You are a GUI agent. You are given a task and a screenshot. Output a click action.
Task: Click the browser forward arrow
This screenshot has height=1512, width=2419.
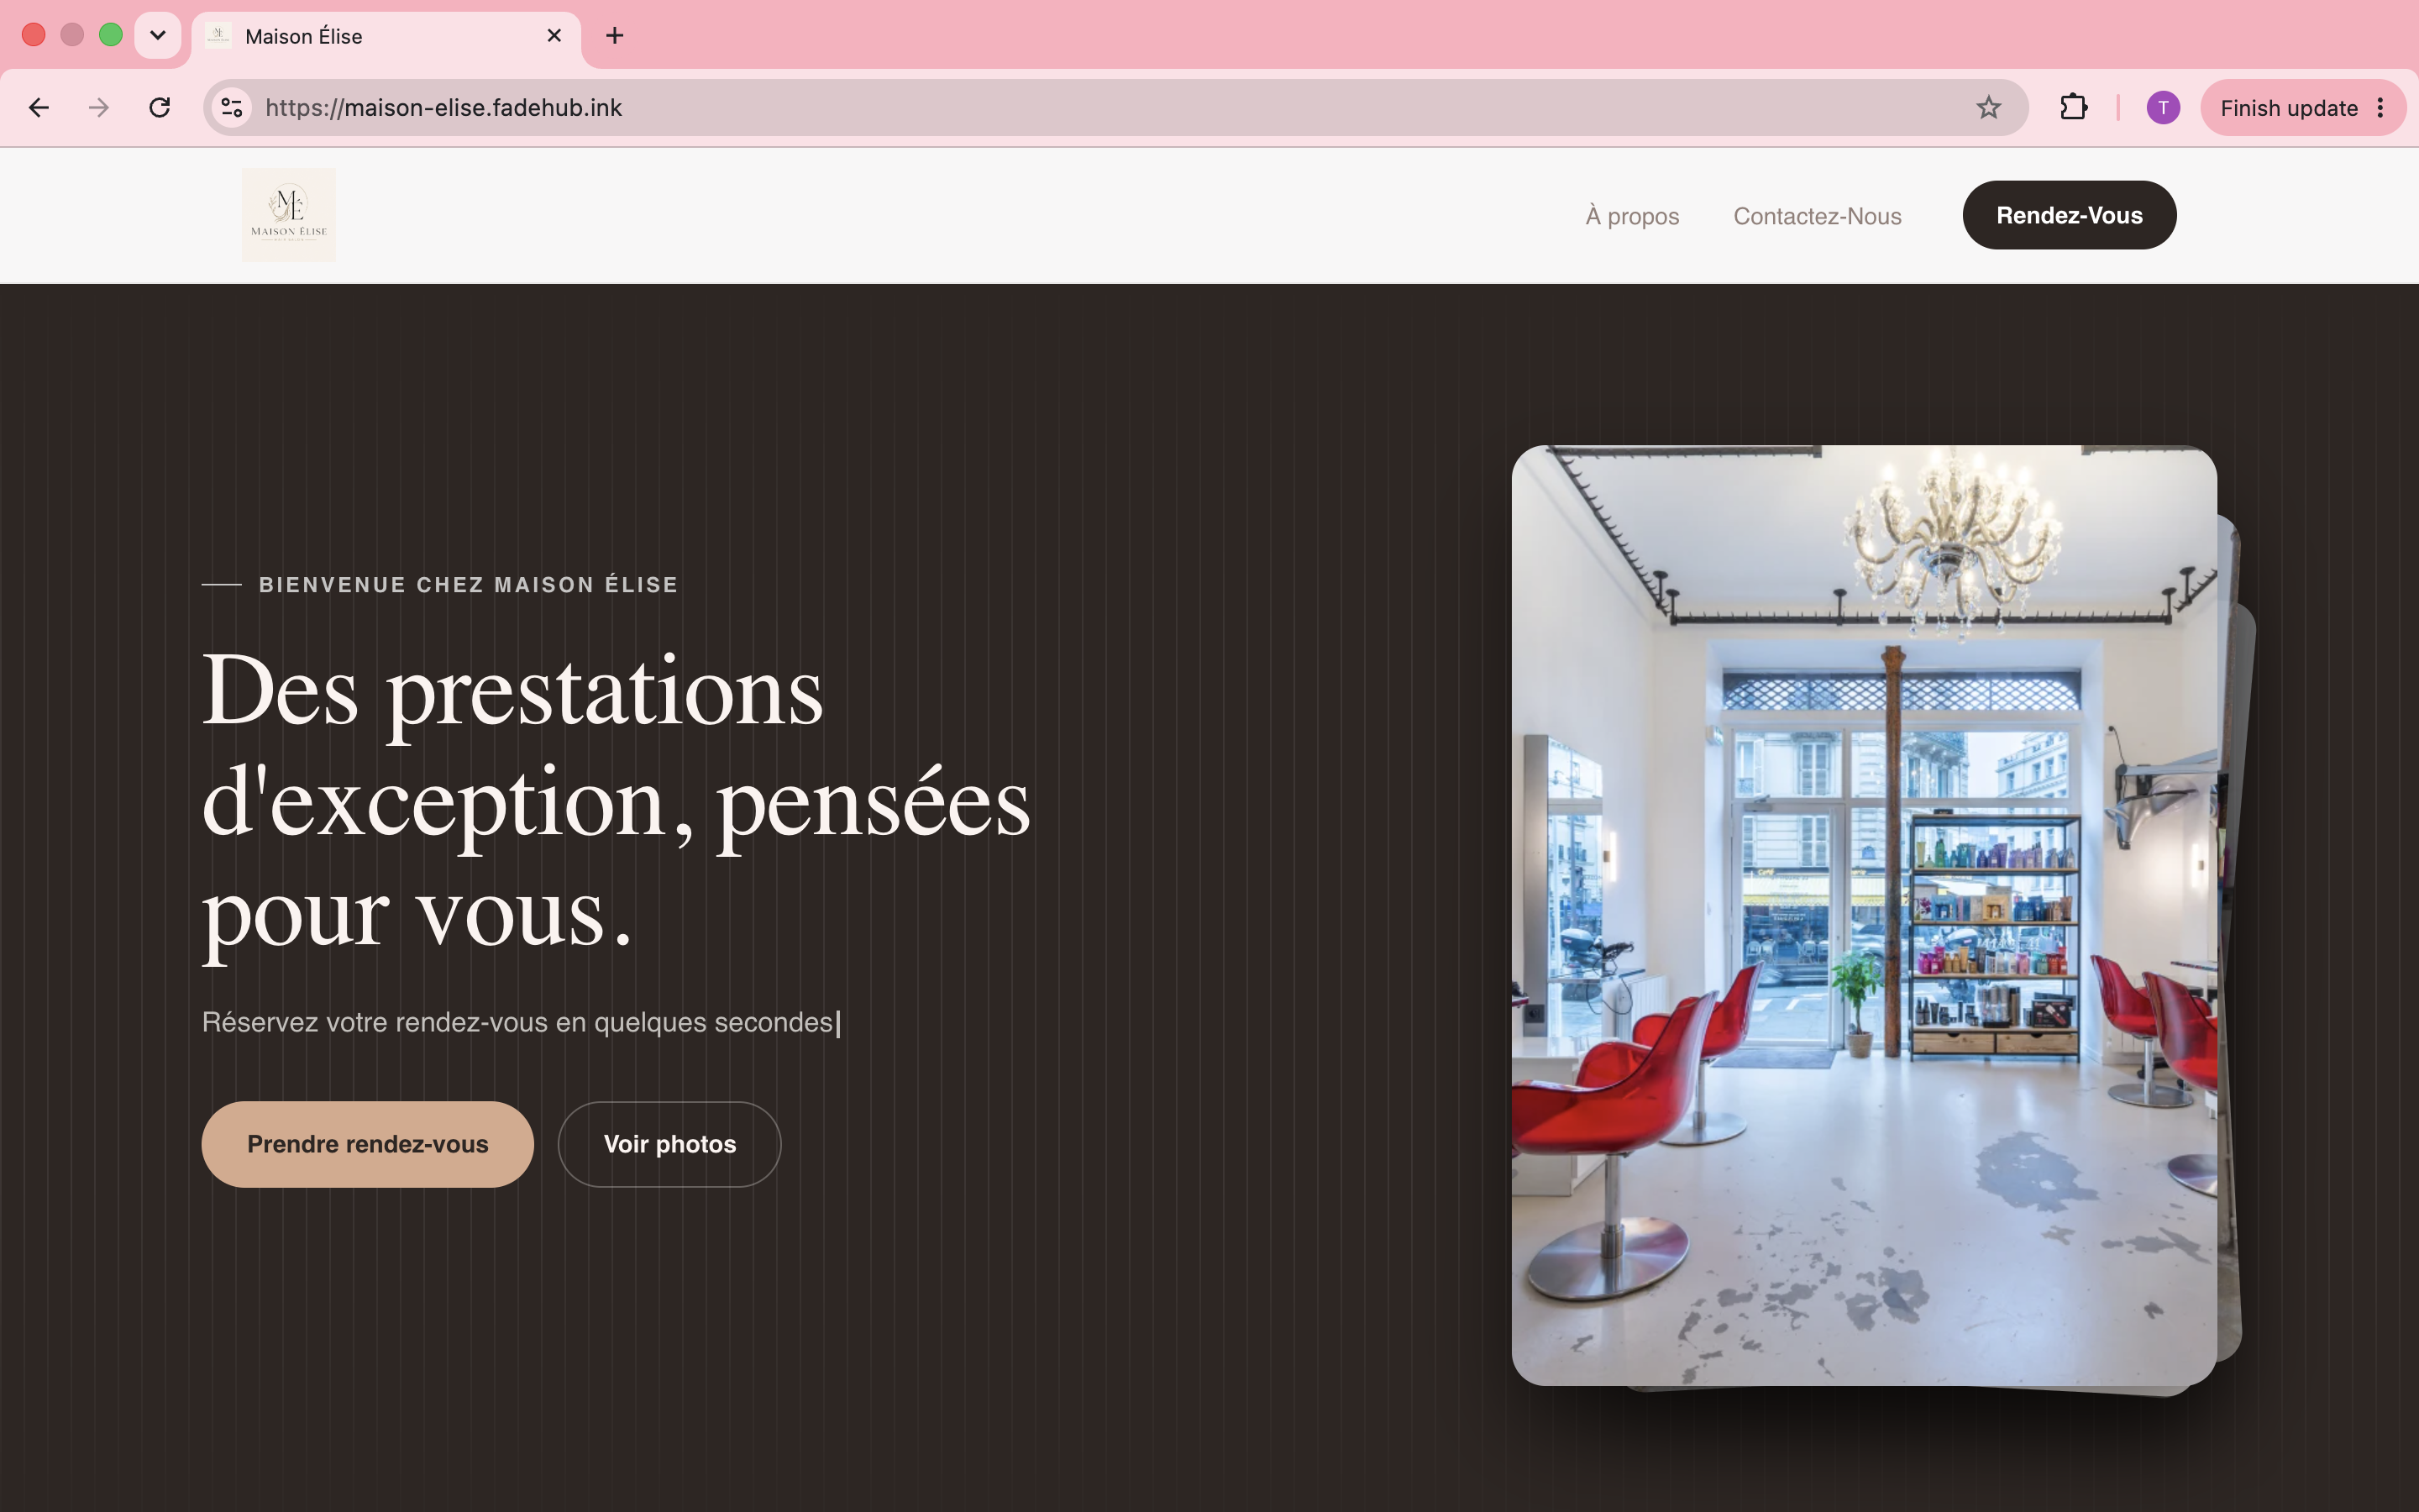pos(98,108)
